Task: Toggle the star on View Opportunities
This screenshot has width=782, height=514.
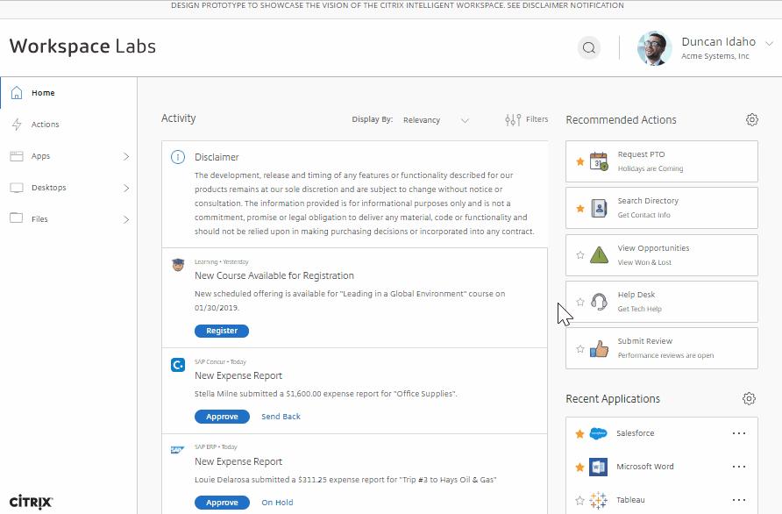Action: point(579,254)
